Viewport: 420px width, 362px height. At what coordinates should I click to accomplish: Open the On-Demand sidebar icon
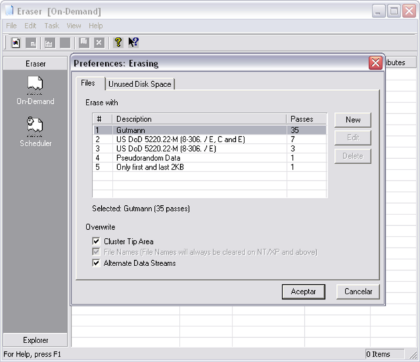pyautogui.click(x=35, y=90)
